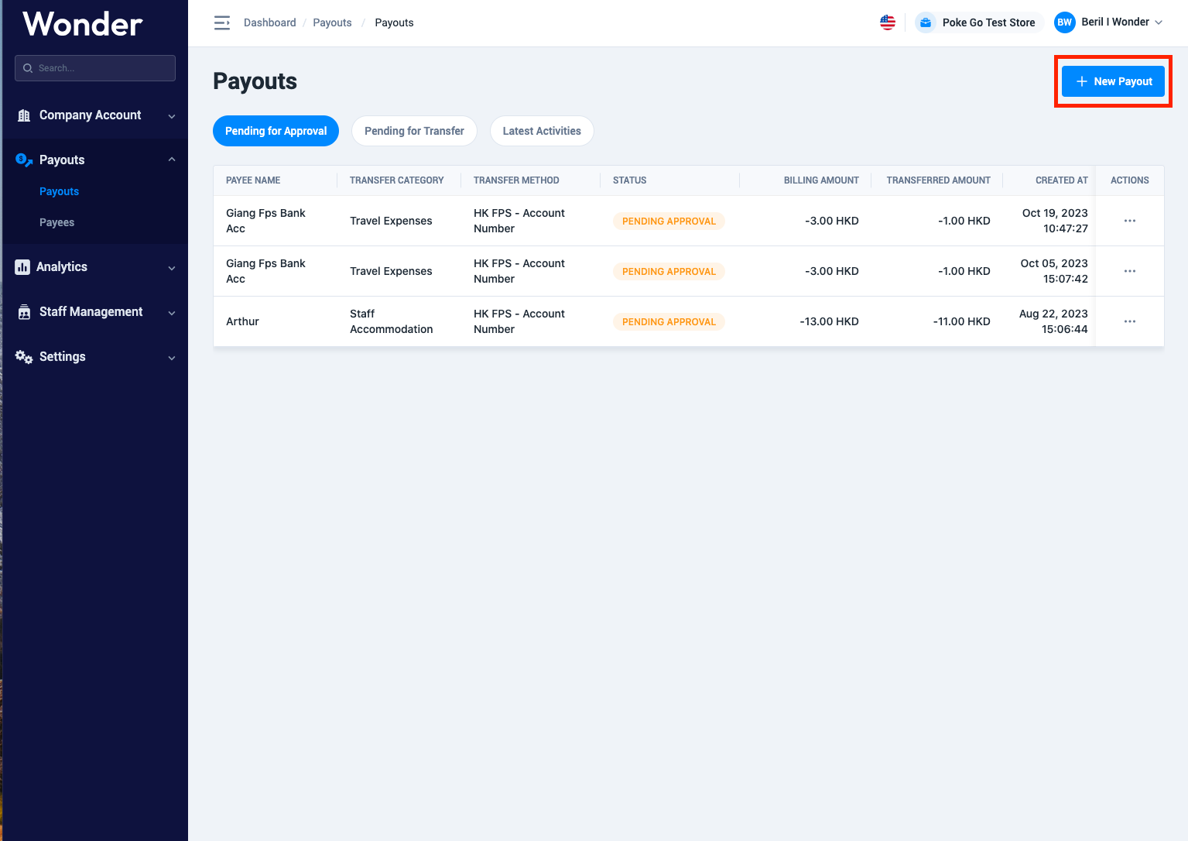1188x841 pixels.
Task: Click the Wonder logo
Action: 83,24
